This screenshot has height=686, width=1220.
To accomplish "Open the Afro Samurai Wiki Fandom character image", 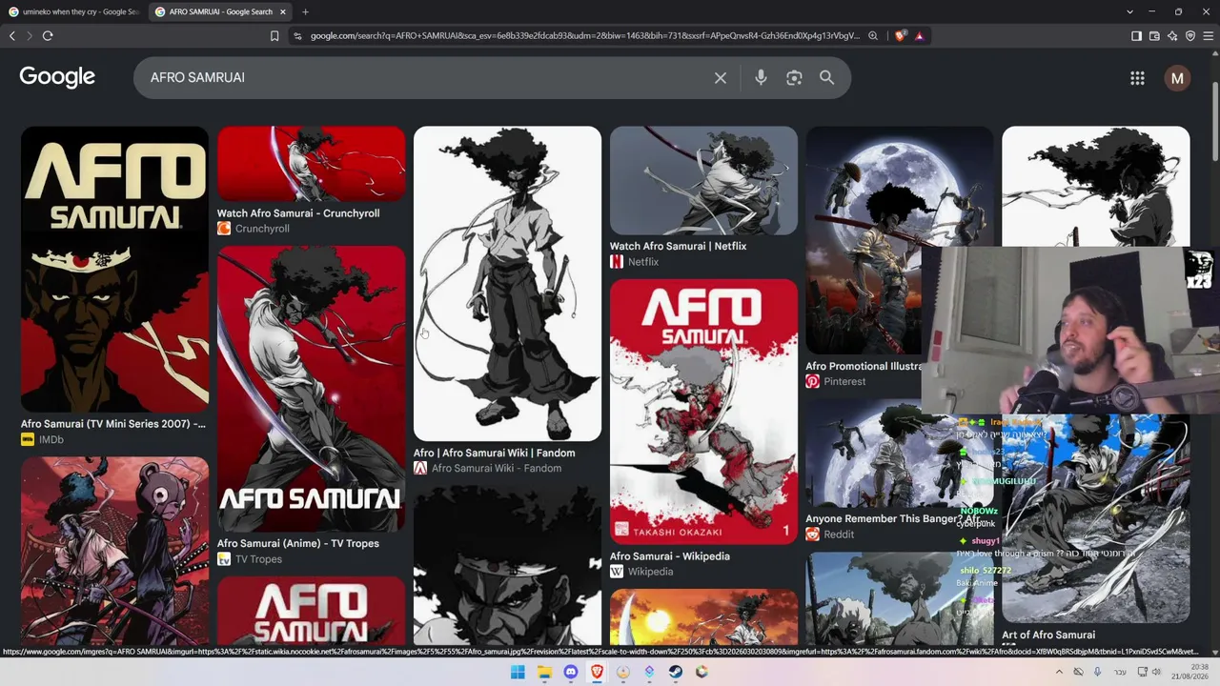I will tap(507, 283).
